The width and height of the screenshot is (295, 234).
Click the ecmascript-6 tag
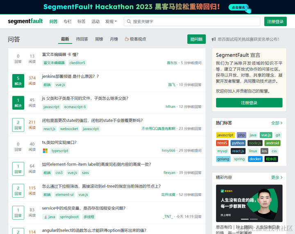click(75, 107)
